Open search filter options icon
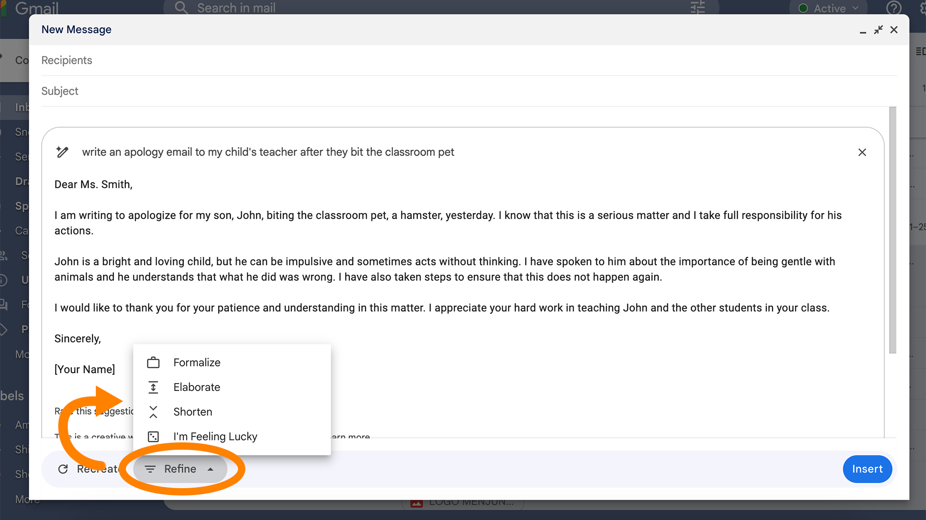Image resolution: width=926 pixels, height=520 pixels. tap(697, 8)
